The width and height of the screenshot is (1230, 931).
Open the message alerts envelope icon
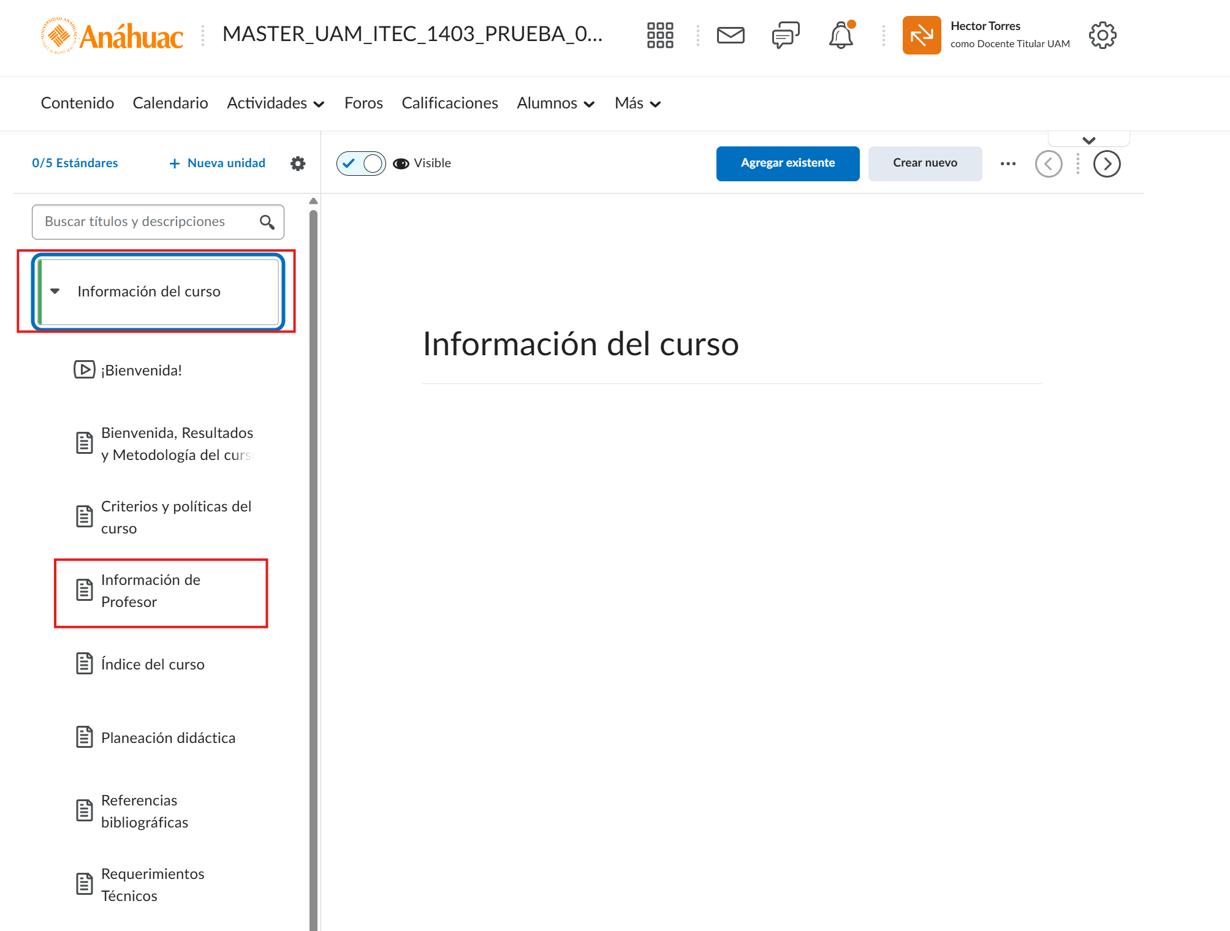[x=731, y=36]
